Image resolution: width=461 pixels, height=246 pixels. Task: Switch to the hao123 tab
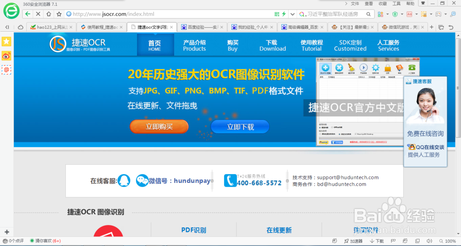tap(51, 27)
